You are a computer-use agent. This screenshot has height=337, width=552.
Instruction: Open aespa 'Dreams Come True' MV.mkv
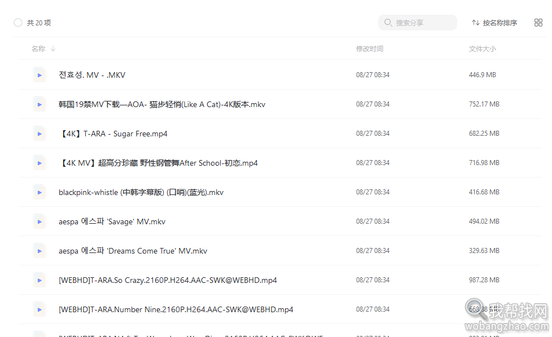point(133,251)
